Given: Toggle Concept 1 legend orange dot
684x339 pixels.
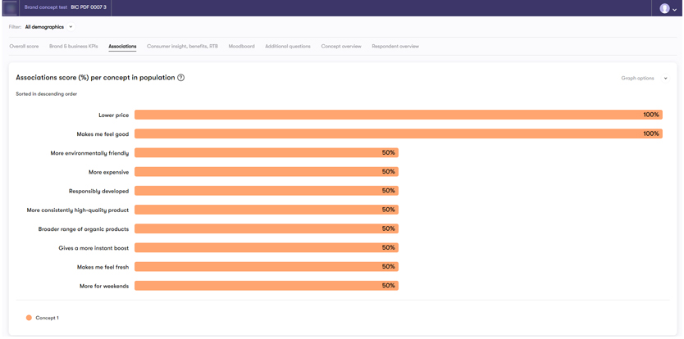Looking at the screenshot, I should 29,318.
